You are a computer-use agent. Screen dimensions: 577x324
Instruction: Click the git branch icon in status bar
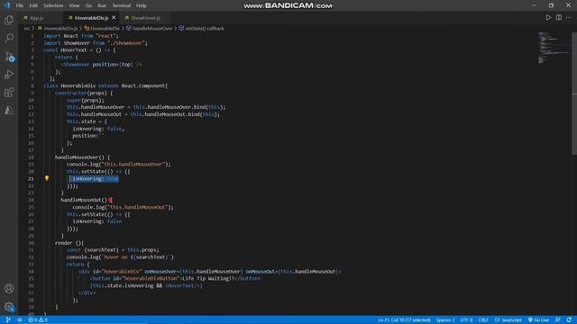click(x=8, y=320)
